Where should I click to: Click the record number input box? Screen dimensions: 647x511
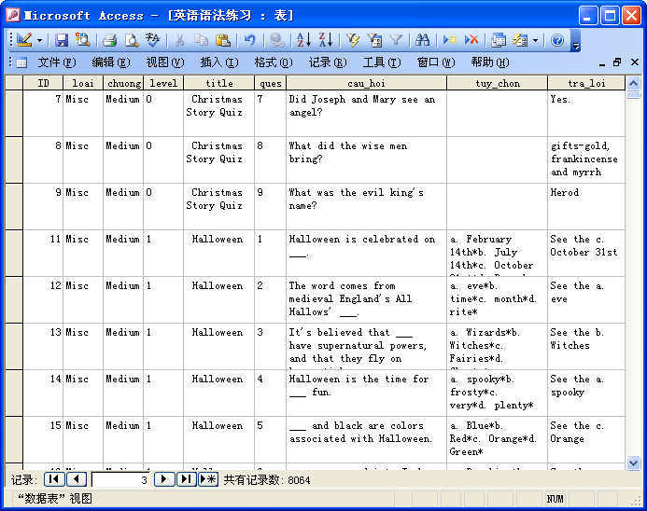point(120,479)
